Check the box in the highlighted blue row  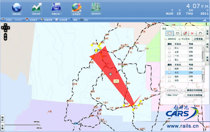pos(169,72)
